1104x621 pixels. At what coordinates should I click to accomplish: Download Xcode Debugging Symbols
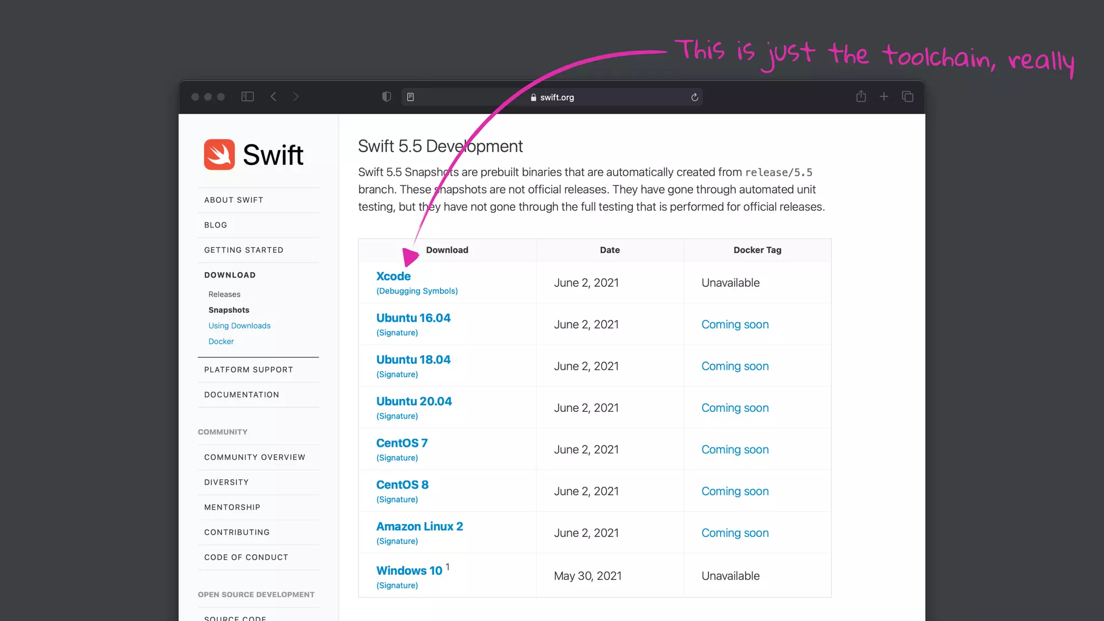(417, 291)
